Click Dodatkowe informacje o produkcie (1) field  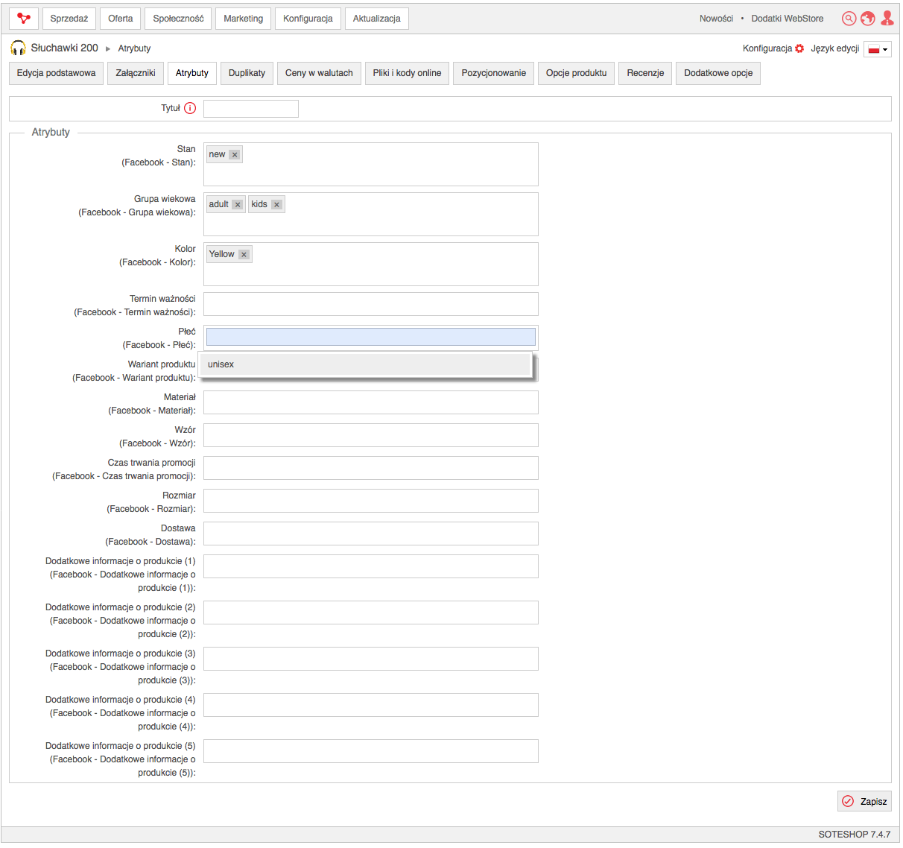[371, 566]
